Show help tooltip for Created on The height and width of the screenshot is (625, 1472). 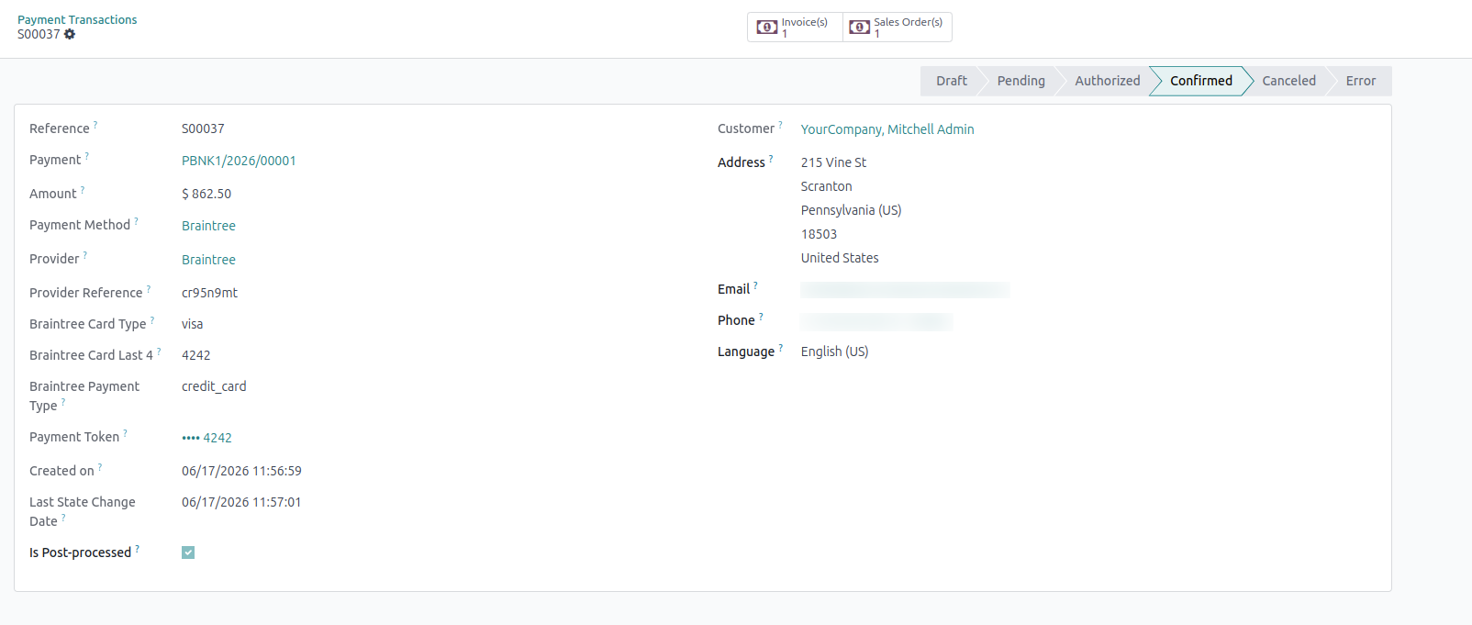(100, 467)
